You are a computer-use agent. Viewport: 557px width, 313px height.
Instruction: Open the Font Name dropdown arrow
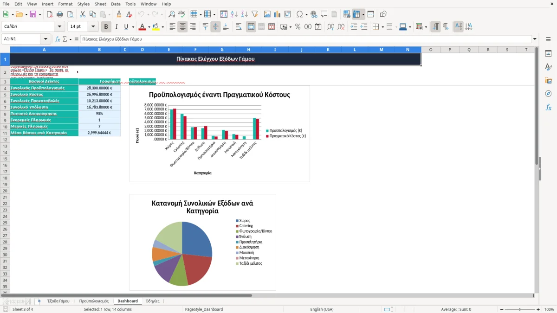pos(59,27)
